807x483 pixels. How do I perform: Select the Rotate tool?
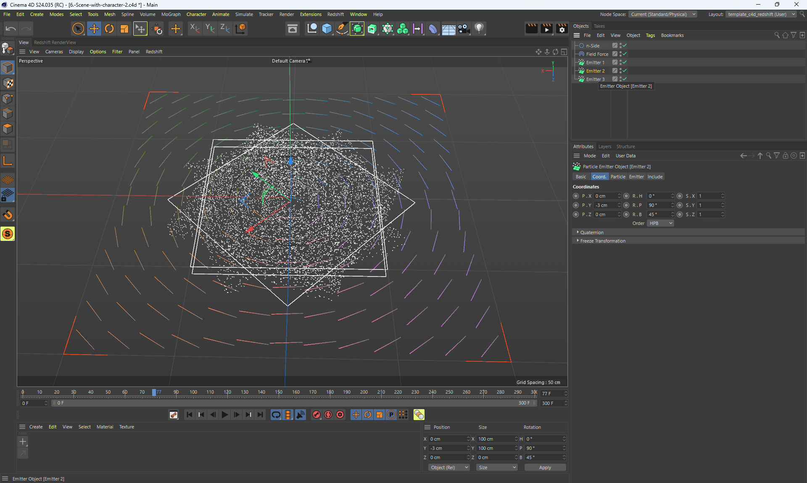click(x=109, y=29)
